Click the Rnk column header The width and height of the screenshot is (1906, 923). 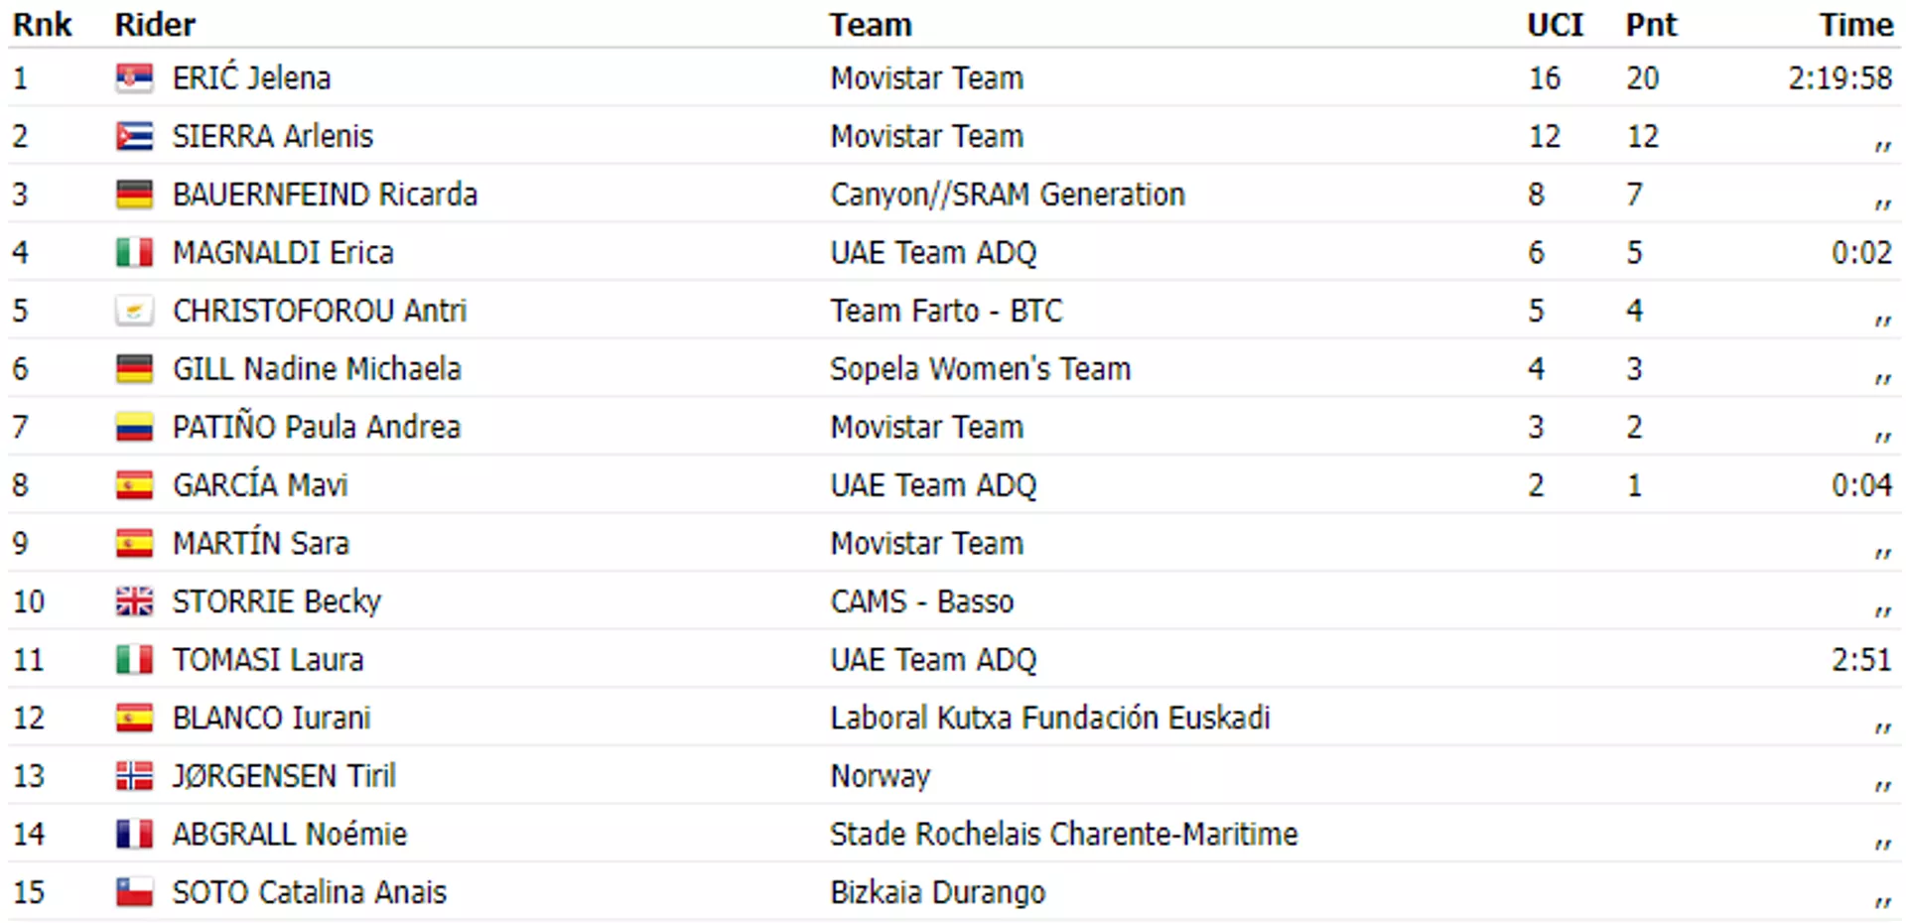pos(42,25)
